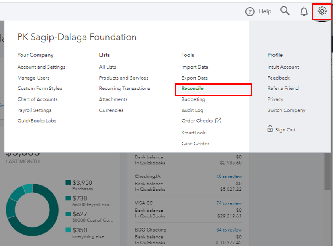The width and height of the screenshot is (333, 246).
Task: Choose Import Data from Tools
Action: point(194,67)
